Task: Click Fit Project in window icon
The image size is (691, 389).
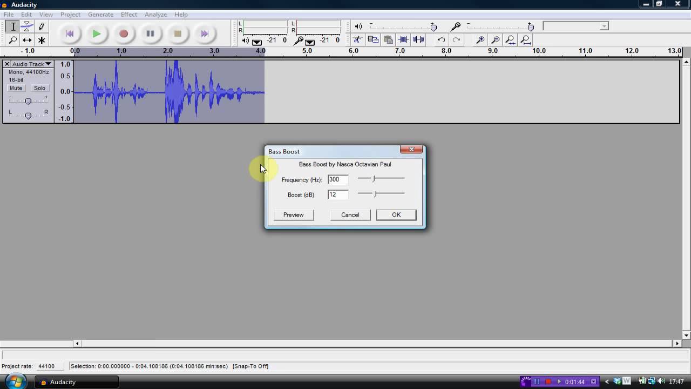Action: point(525,40)
